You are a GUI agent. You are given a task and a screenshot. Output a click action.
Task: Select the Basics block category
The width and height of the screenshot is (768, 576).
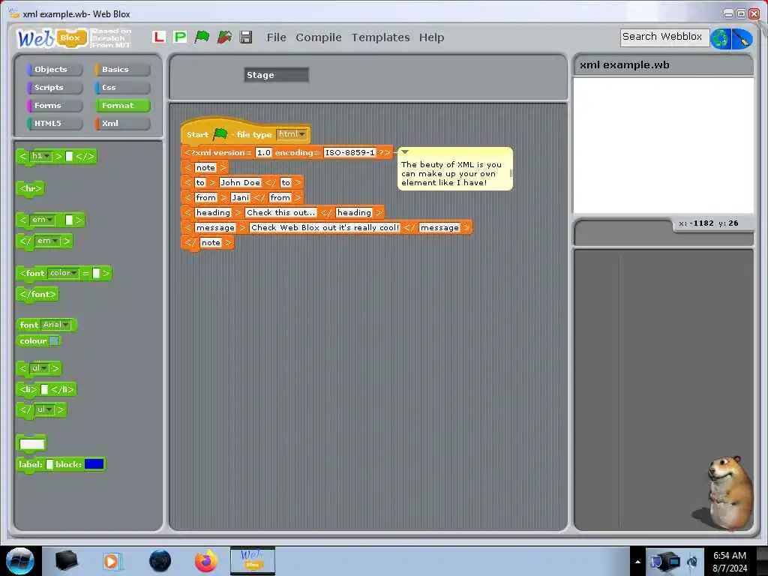122,70
